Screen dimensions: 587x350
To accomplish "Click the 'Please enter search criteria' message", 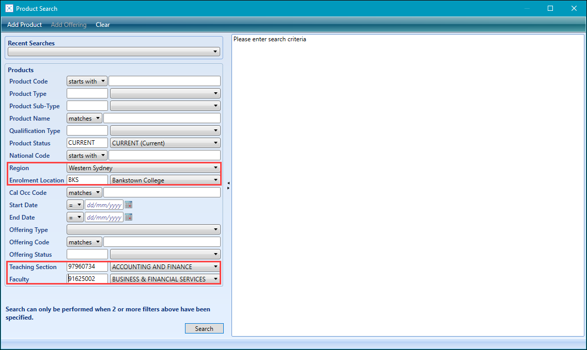I will pos(270,39).
